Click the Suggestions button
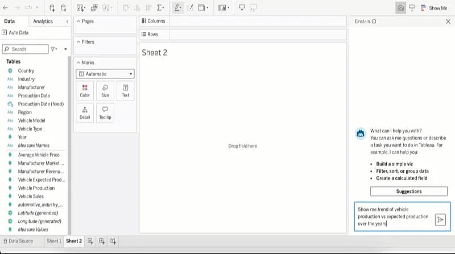The height and width of the screenshot is (254, 455). point(408,191)
